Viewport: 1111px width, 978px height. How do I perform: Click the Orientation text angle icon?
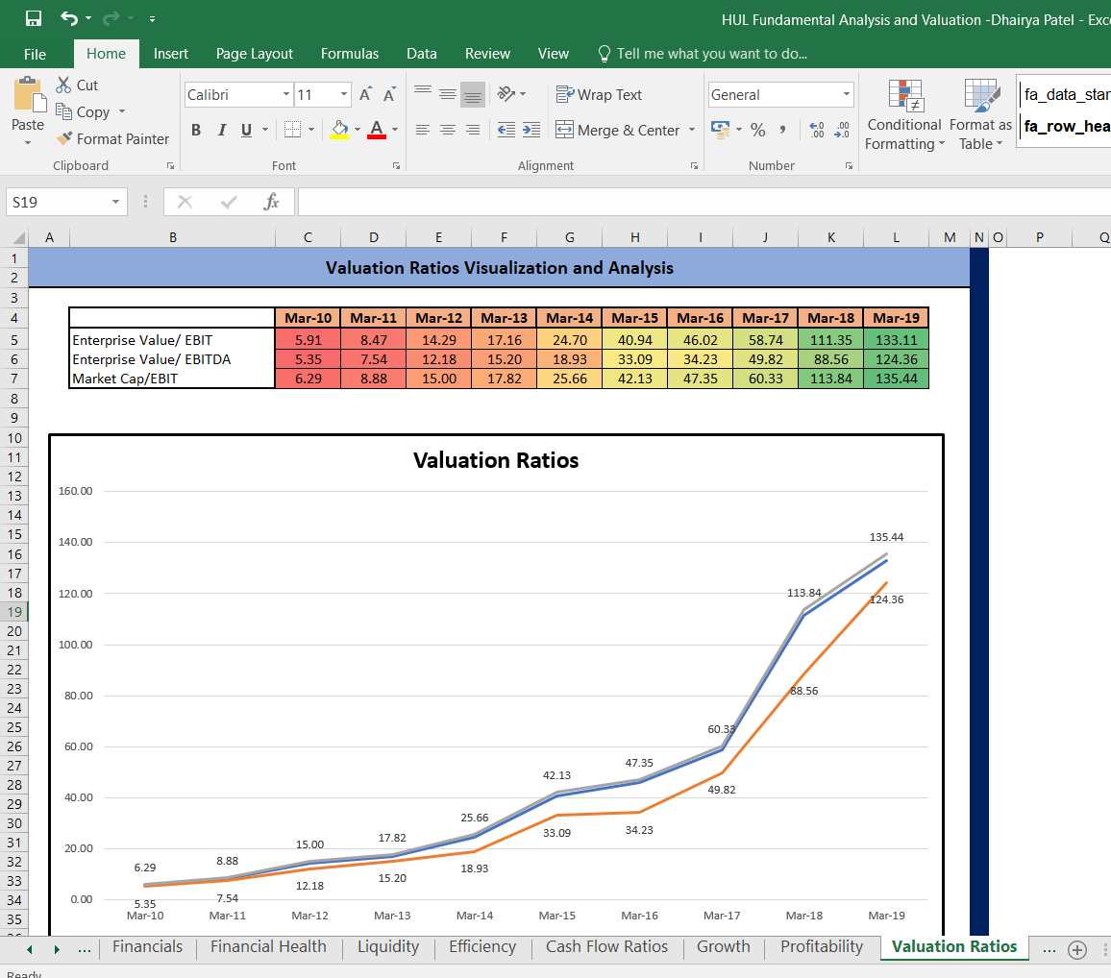click(506, 93)
